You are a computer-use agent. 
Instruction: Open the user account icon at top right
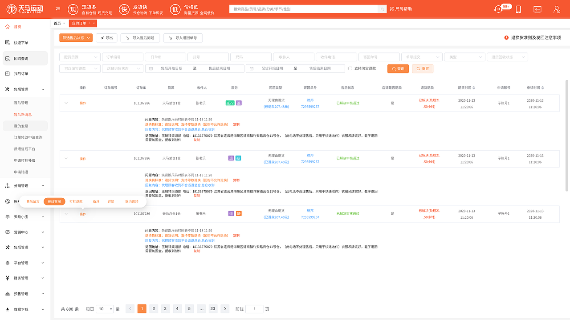(556, 9)
